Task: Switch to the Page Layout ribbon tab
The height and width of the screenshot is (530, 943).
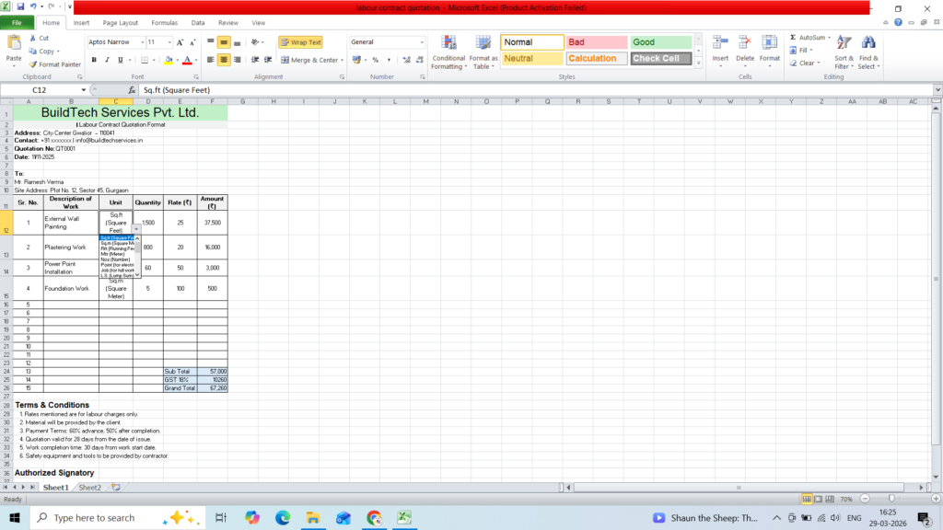Action: click(x=121, y=23)
